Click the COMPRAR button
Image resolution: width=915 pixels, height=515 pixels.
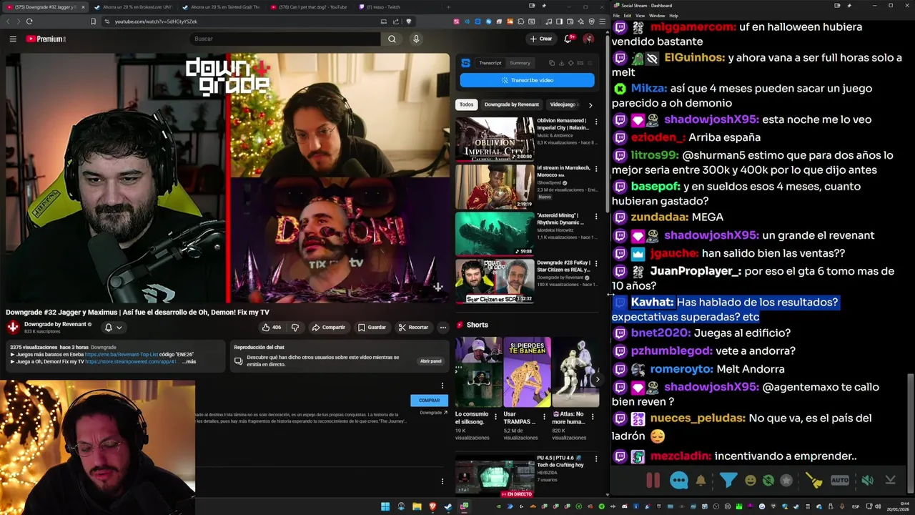click(429, 401)
